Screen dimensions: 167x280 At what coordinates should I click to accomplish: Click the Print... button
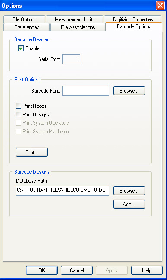pos(32,152)
